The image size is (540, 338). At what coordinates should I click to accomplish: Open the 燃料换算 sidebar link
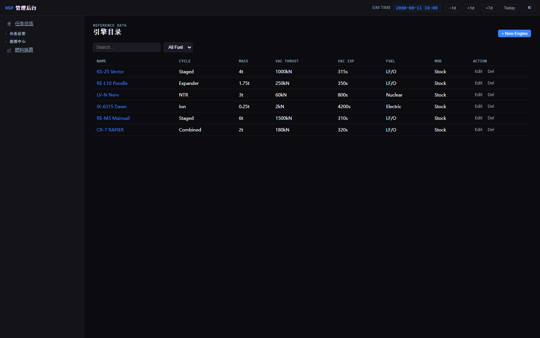24,50
